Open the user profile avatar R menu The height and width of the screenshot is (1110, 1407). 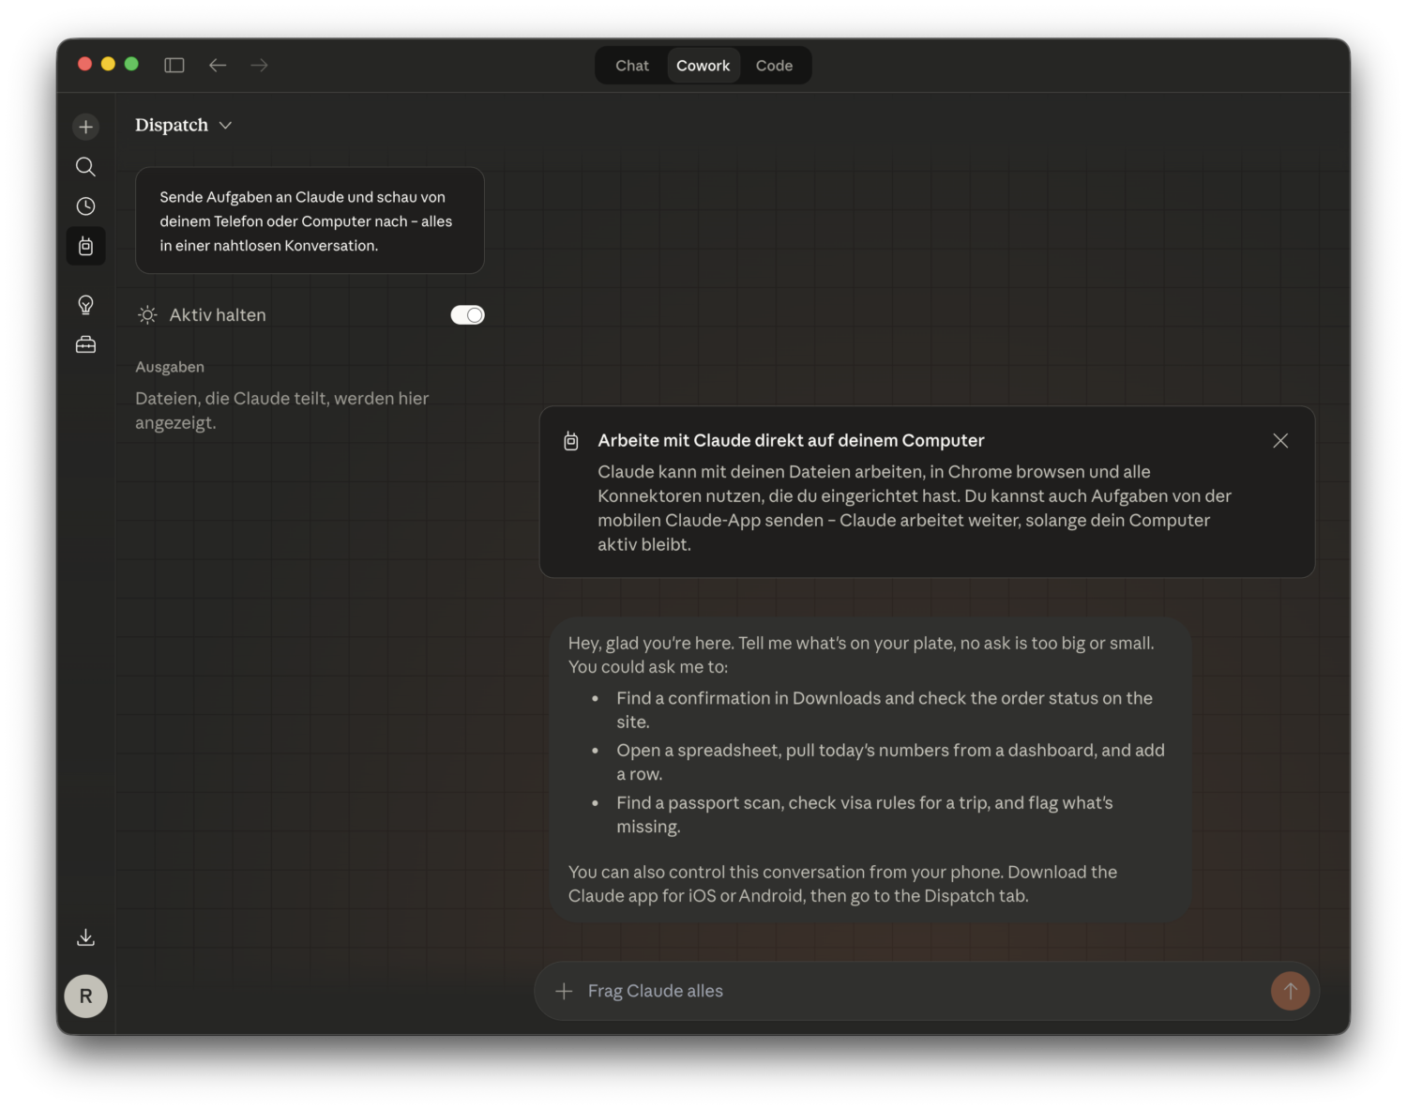(85, 996)
